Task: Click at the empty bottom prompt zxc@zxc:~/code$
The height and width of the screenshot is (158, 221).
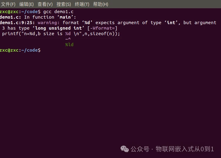Action: click(x=20, y=50)
